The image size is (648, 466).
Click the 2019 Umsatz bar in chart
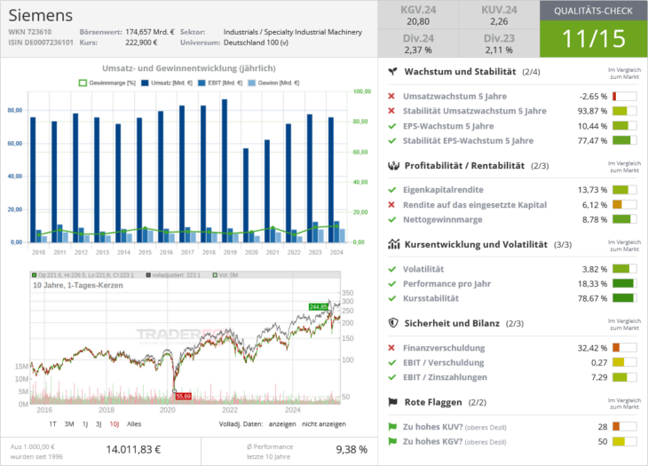point(225,170)
